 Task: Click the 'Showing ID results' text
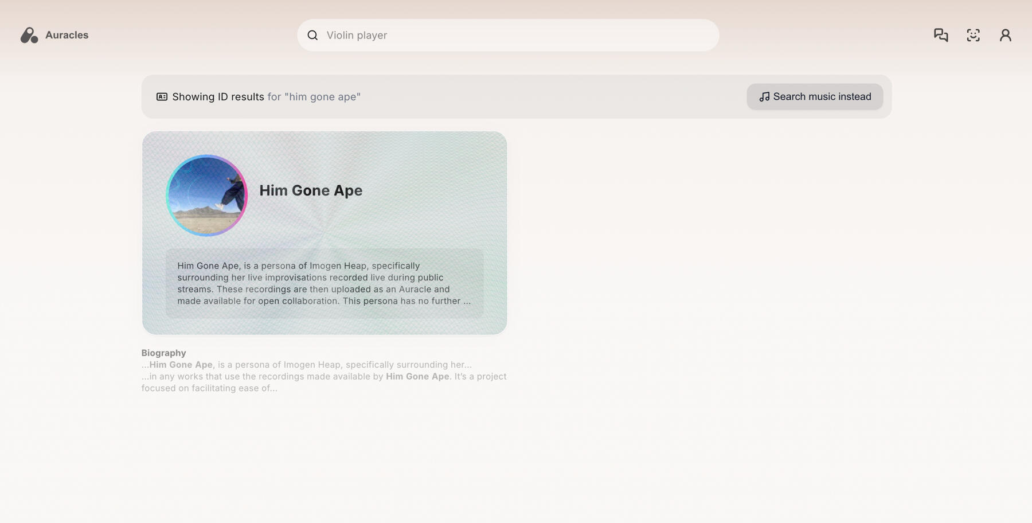[218, 97]
